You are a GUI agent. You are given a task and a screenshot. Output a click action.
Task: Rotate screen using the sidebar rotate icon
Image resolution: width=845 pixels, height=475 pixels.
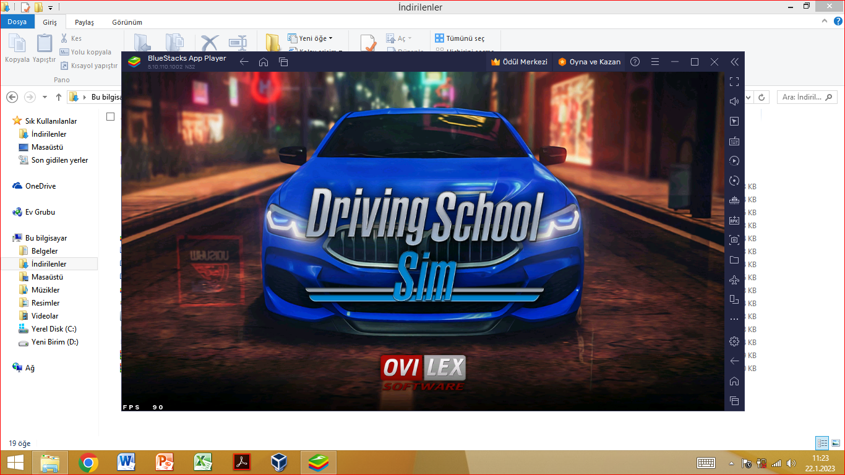(x=734, y=299)
